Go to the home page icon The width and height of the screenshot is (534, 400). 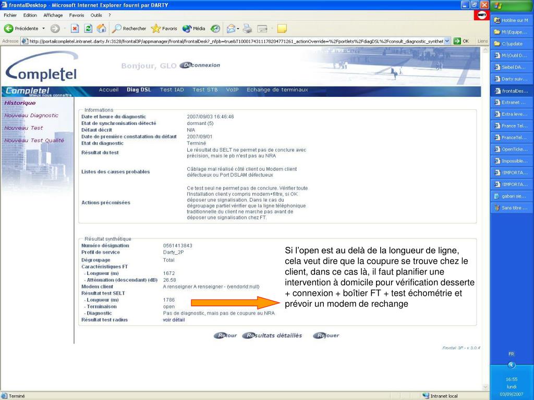click(101, 29)
